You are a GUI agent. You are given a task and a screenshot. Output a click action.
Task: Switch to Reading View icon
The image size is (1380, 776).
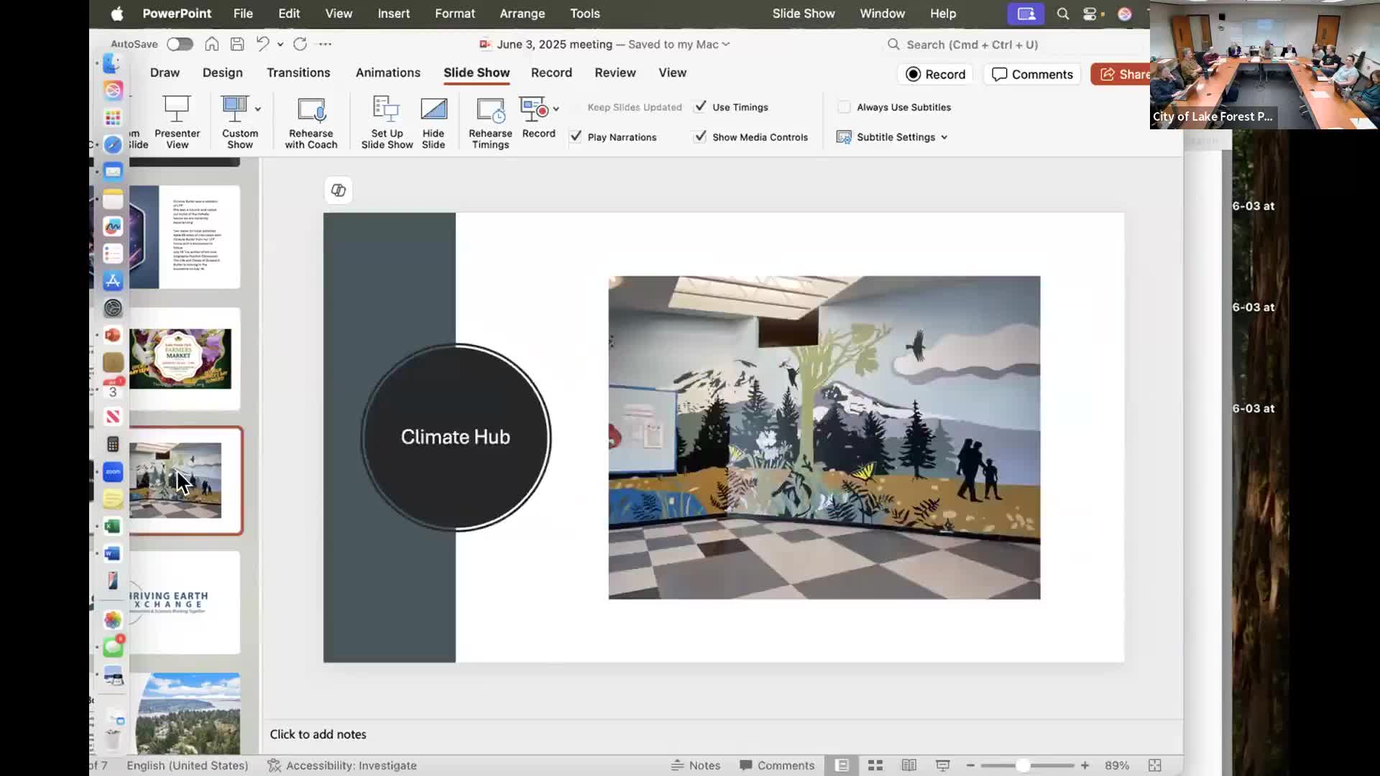click(x=908, y=765)
